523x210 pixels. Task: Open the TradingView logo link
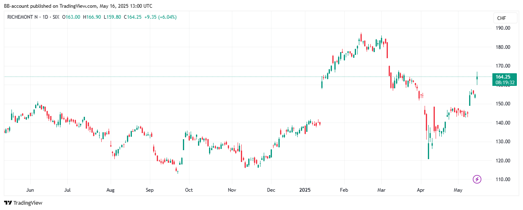23,203
